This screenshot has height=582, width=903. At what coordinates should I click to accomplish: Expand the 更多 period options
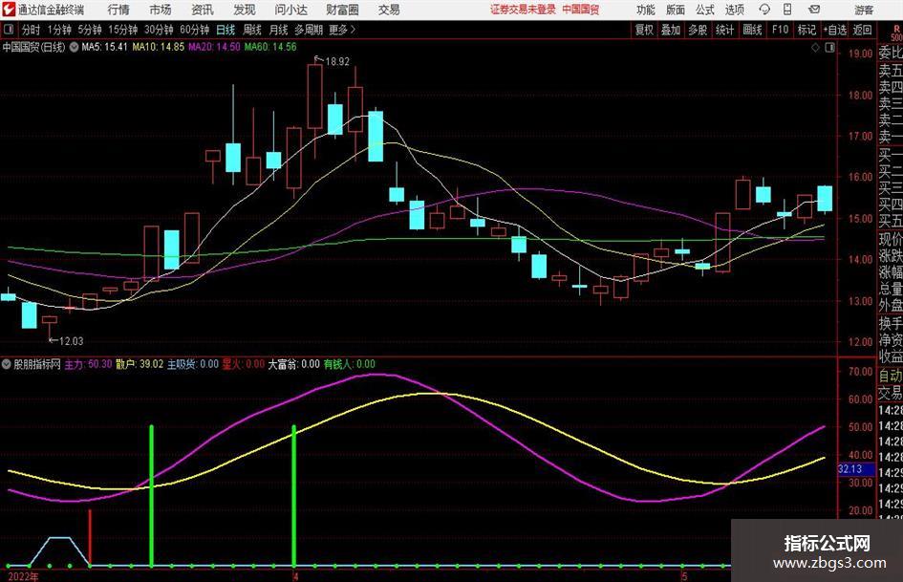coord(342,30)
